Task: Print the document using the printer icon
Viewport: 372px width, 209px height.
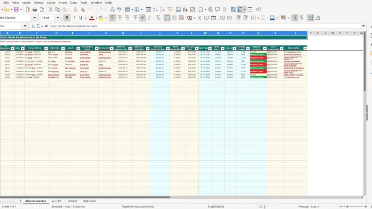Action: pos(35,9)
